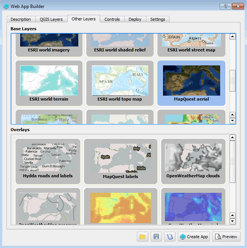Select the Hydda roads and labels overlay

(48, 161)
